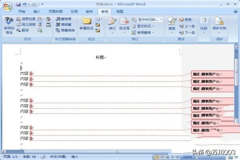Open the 批注框 balloons menu
The width and height of the screenshot is (240, 160).
tap(124, 25)
